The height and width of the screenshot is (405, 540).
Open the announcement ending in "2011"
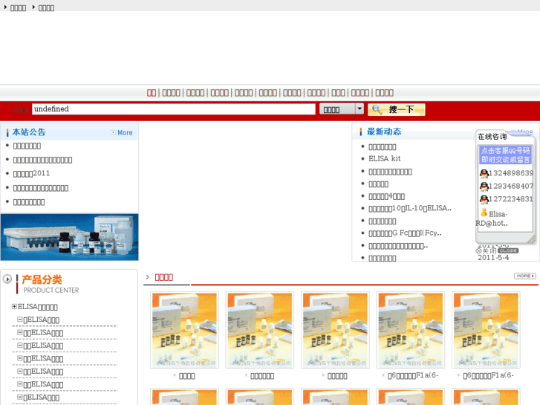point(31,173)
